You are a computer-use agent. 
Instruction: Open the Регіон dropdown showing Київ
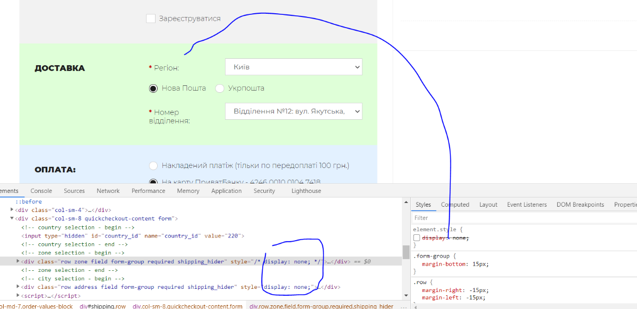pos(294,67)
